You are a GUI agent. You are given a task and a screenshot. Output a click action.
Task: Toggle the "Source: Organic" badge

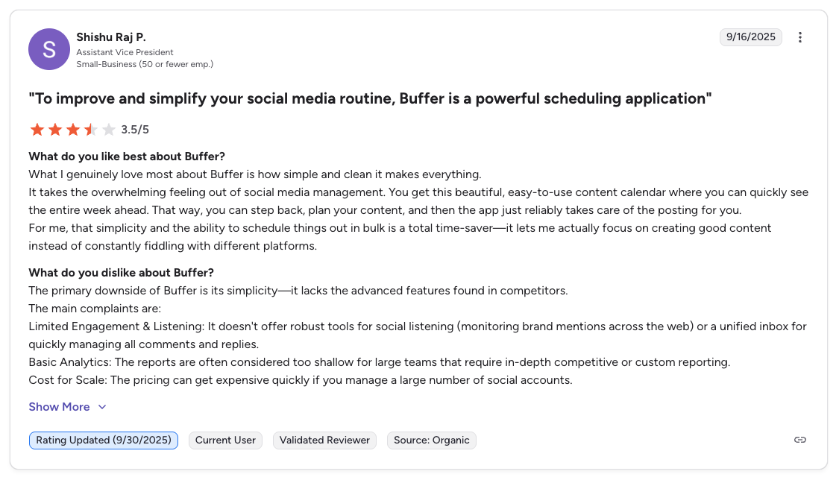431,440
